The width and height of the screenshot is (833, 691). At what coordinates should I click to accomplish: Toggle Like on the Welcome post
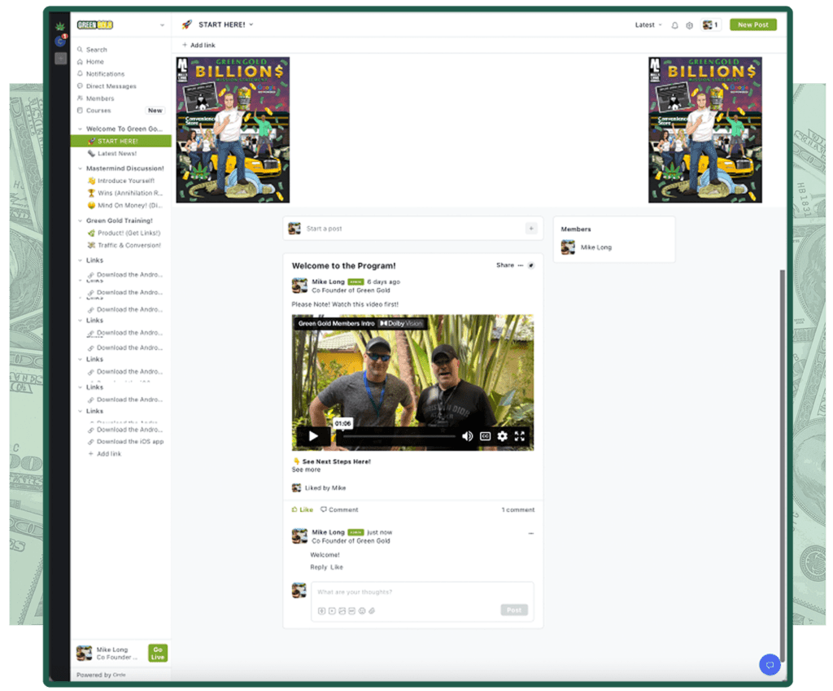(x=302, y=510)
